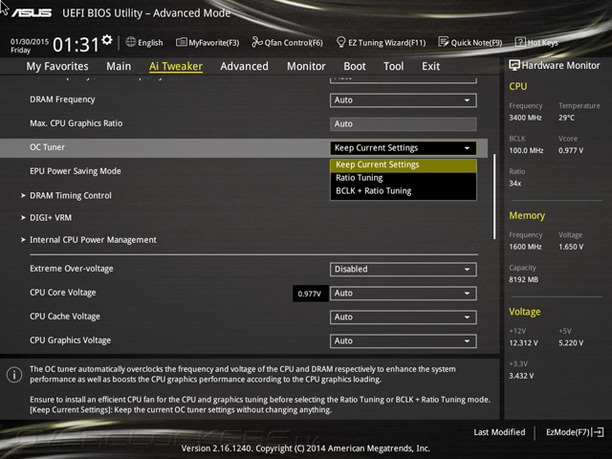Click the 01:31 clock time
This screenshot has width=612, height=459.
pos(76,45)
